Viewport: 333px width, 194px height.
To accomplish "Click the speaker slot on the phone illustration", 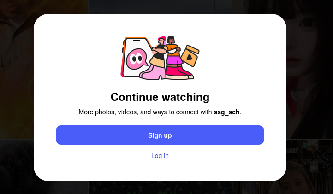I will tap(137, 40).
